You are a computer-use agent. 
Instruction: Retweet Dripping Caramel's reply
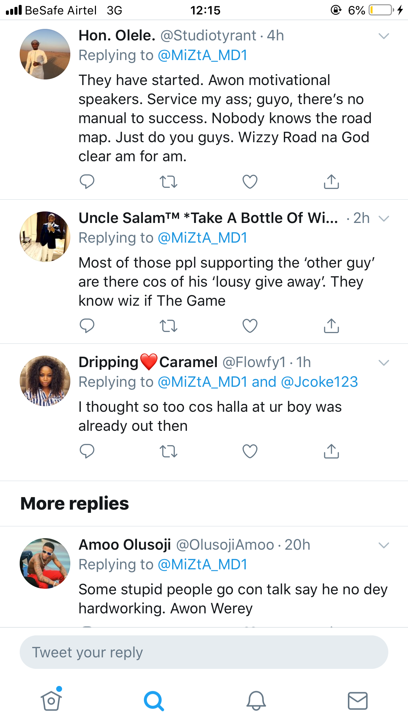pyautogui.click(x=169, y=451)
